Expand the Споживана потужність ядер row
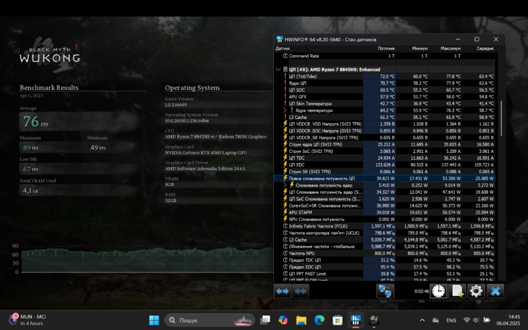This screenshot has height=330, width=528. click(x=285, y=185)
